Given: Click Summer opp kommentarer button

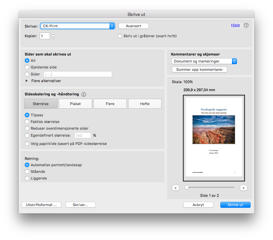Looking at the screenshot, I should (x=200, y=69).
